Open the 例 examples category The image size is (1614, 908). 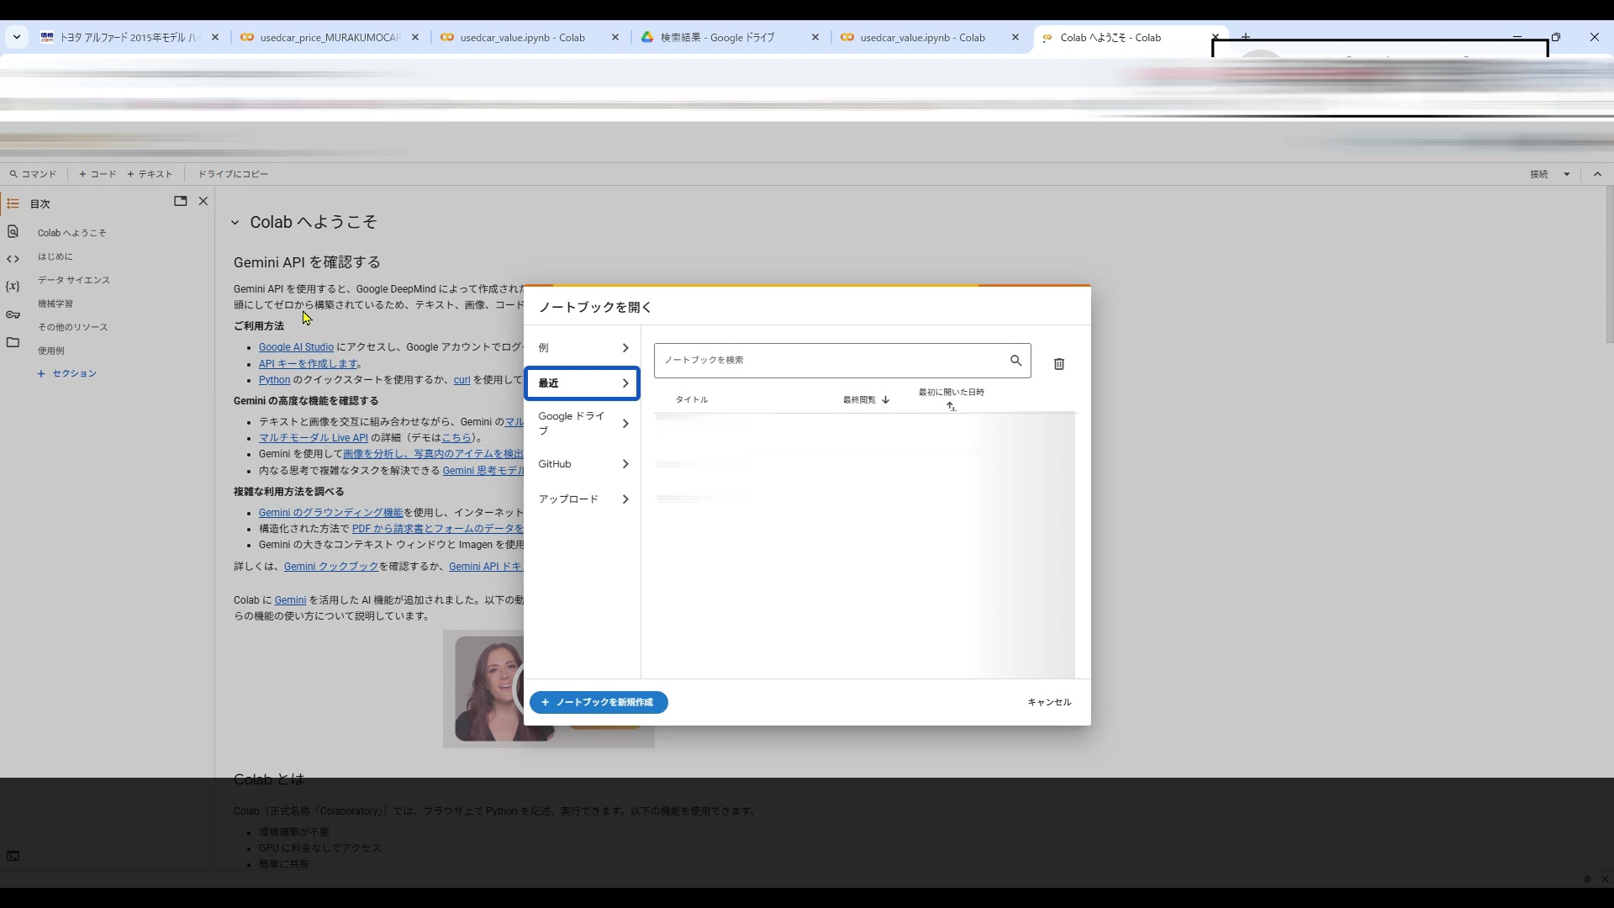pos(583,348)
